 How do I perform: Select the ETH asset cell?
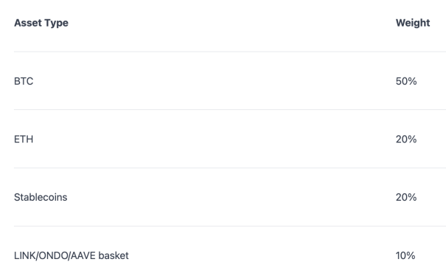(x=24, y=139)
